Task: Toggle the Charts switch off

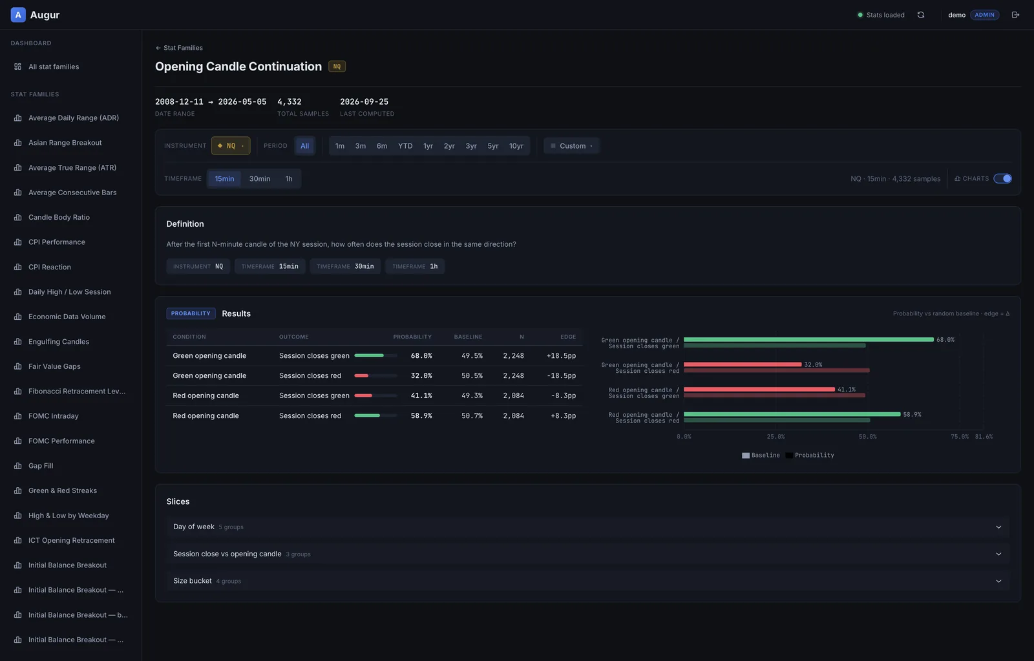Action: [x=1002, y=178]
